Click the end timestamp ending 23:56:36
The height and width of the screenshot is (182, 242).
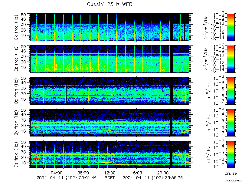(153, 177)
